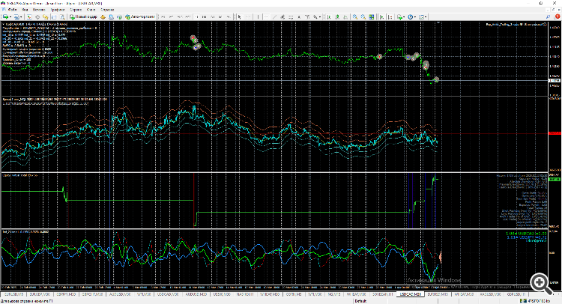This screenshot has height=304, width=562.
Task: Switch chart to bar chart type
Action: [329, 16]
